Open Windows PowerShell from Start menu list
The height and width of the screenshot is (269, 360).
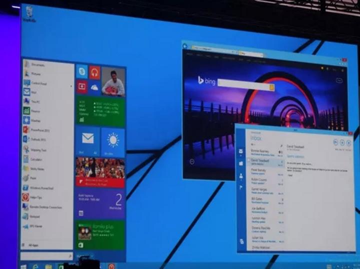42,188
